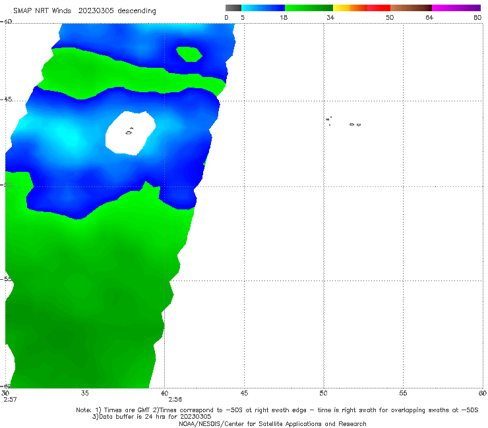Click the latitude label "-60" at the bottom-left corner
This screenshot has width=488, height=428.
pyautogui.click(x=6, y=386)
